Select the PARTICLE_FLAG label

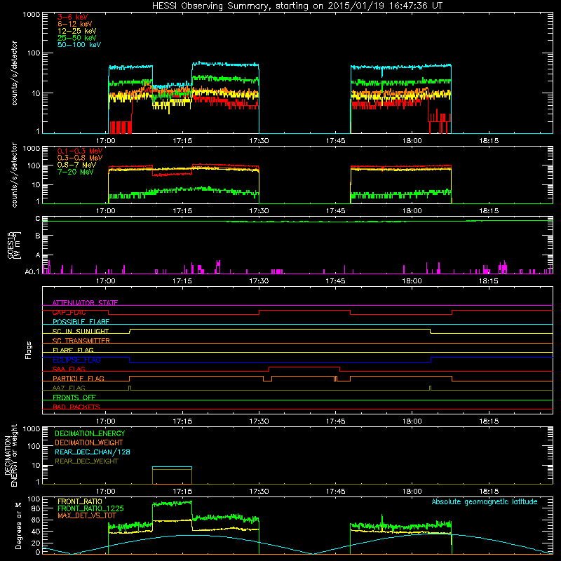tap(79, 378)
